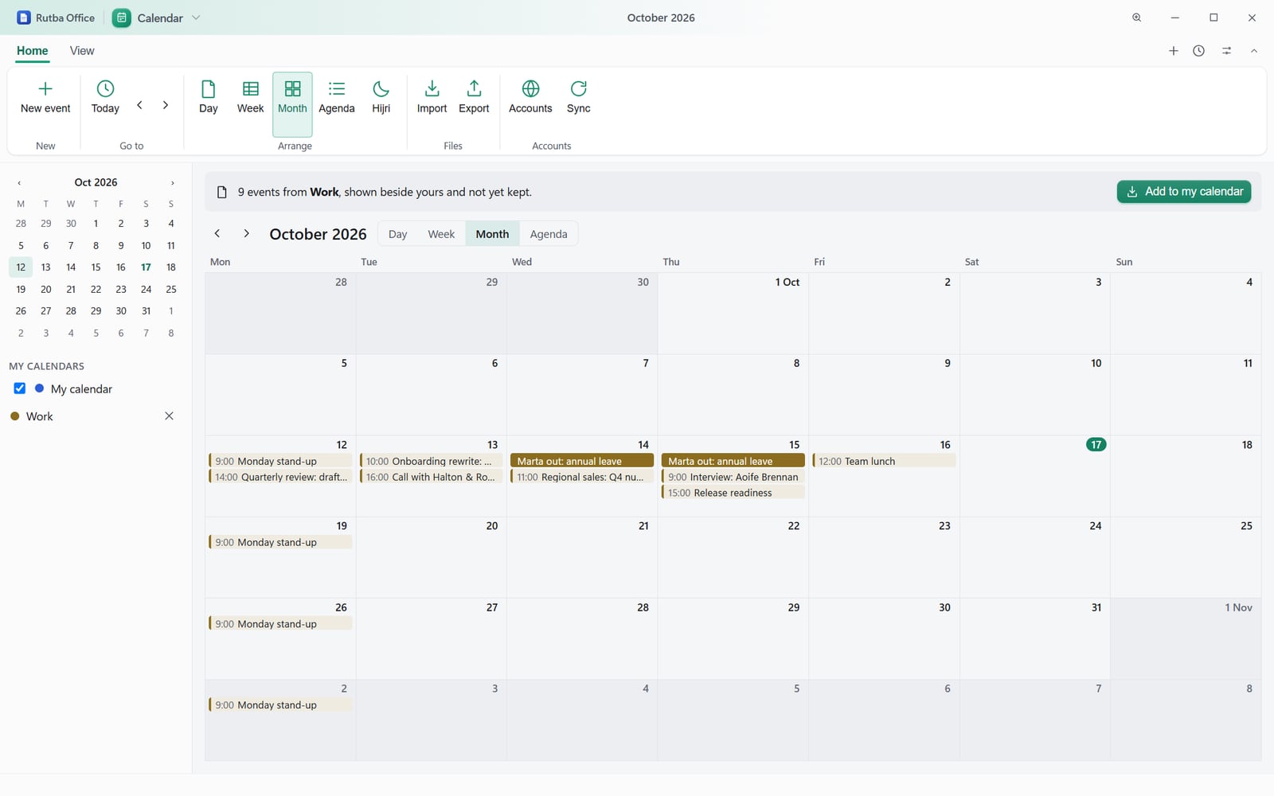1274x796 pixels.
Task: Click the Rutba Office logo button
Action: click(56, 18)
